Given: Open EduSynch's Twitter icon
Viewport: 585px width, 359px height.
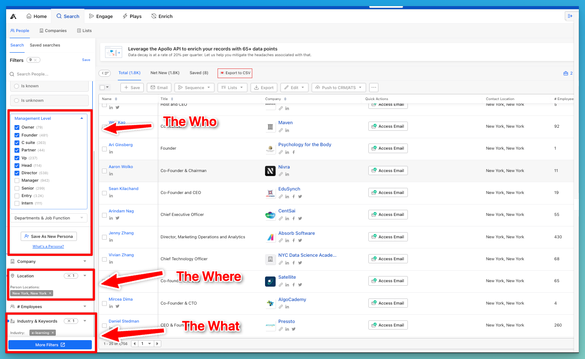Looking at the screenshot, I should 300,197.
